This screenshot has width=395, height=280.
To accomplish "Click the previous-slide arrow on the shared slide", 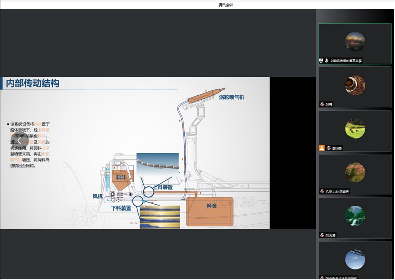I will click(18, 139).
